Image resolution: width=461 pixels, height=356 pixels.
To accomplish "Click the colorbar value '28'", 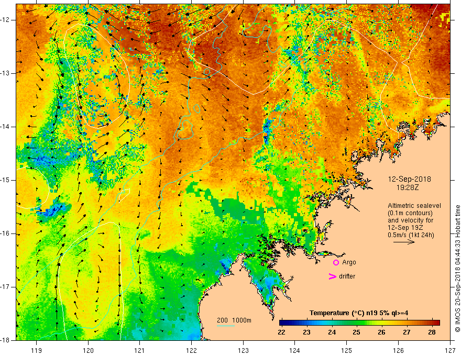I will (x=432, y=332).
